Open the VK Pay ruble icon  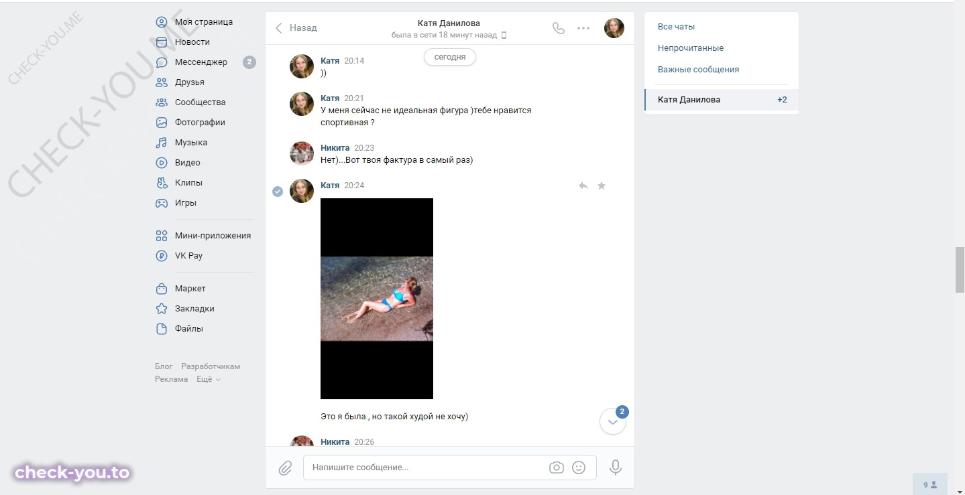pos(162,256)
